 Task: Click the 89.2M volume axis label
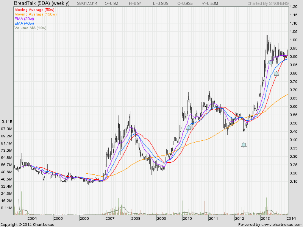(7, 136)
